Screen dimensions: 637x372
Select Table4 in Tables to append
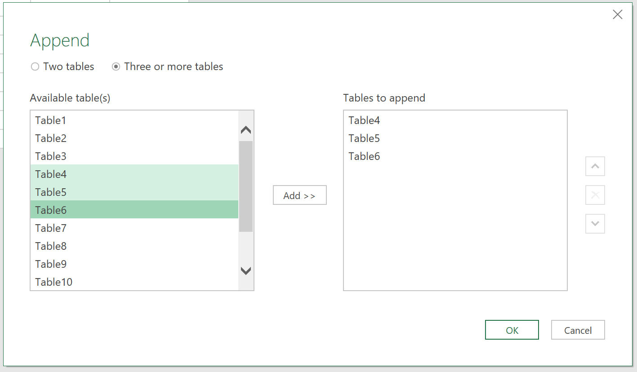pyautogui.click(x=364, y=120)
